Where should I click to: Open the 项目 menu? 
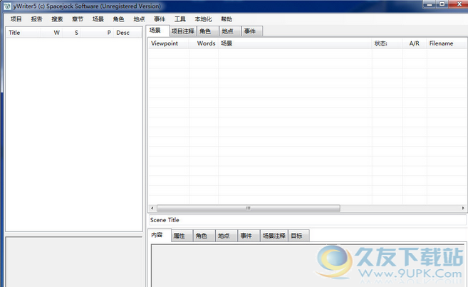click(16, 19)
